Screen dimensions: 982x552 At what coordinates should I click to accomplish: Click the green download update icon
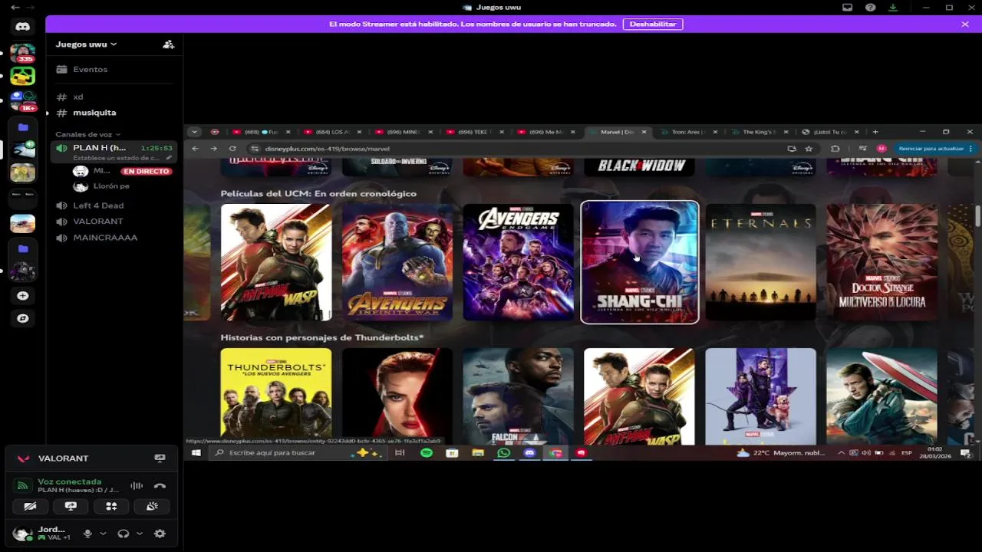point(893,8)
